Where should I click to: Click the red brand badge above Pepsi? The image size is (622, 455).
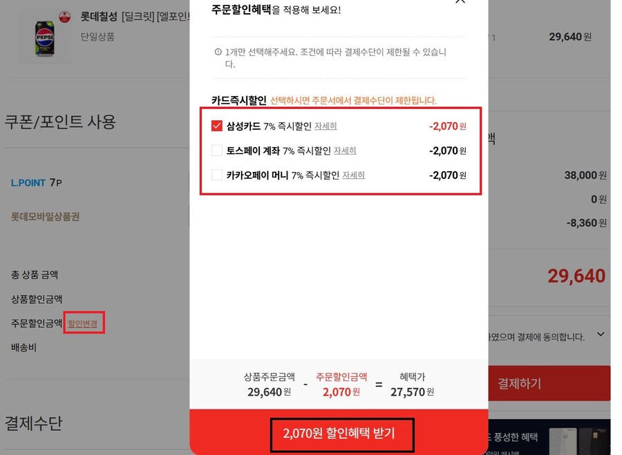(65, 17)
